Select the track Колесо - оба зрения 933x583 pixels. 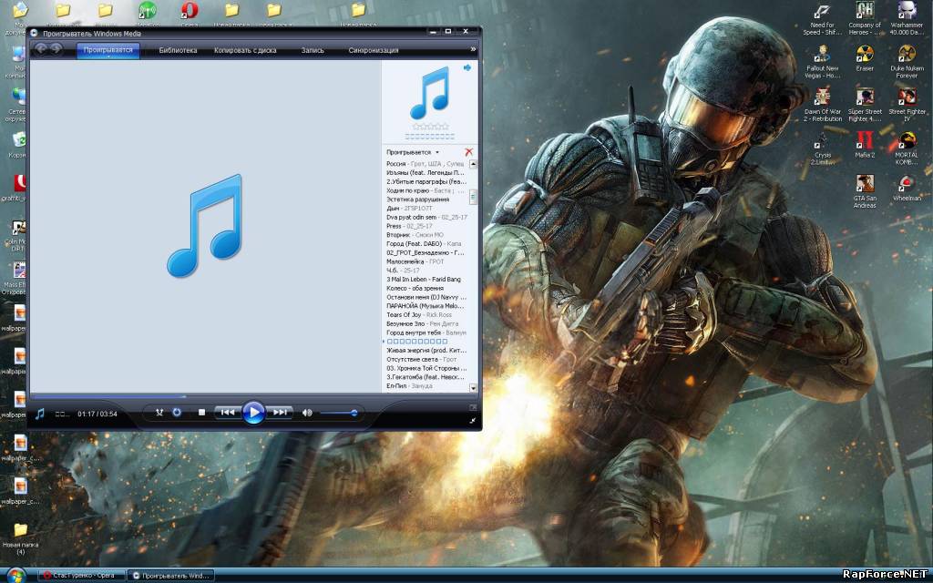point(415,288)
